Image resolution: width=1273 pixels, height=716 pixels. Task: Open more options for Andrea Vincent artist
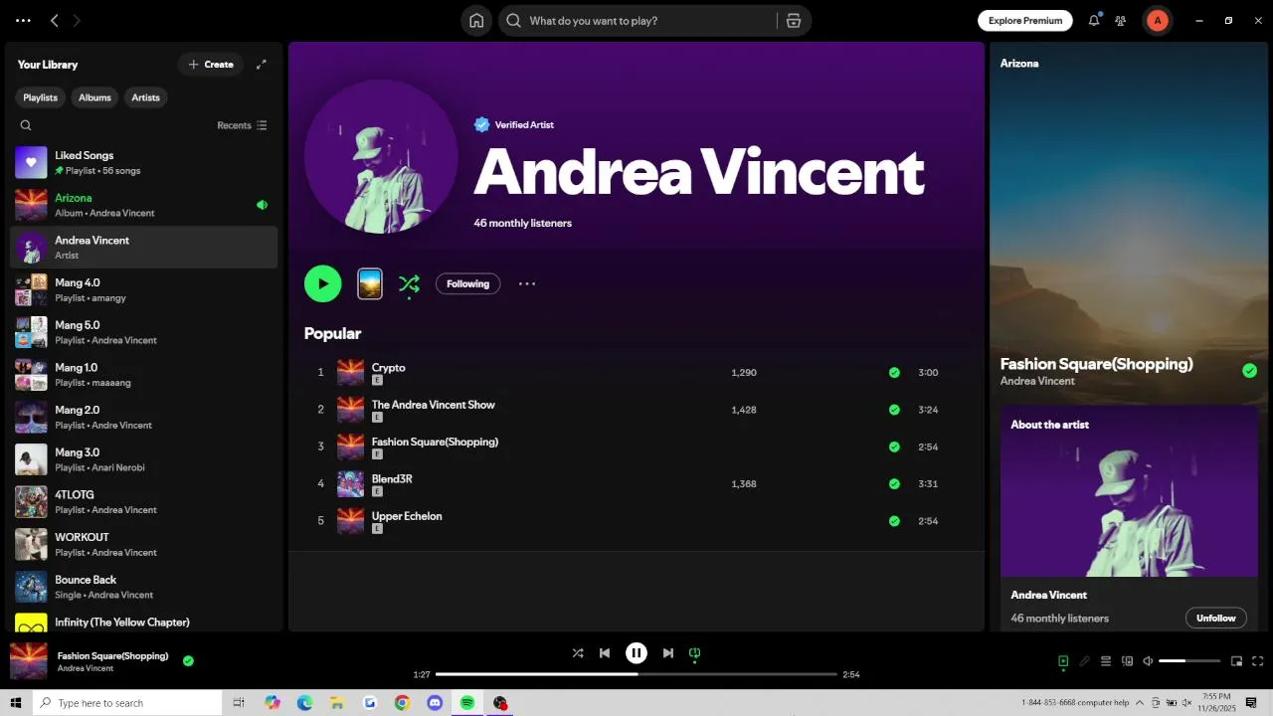(x=527, y=283)
